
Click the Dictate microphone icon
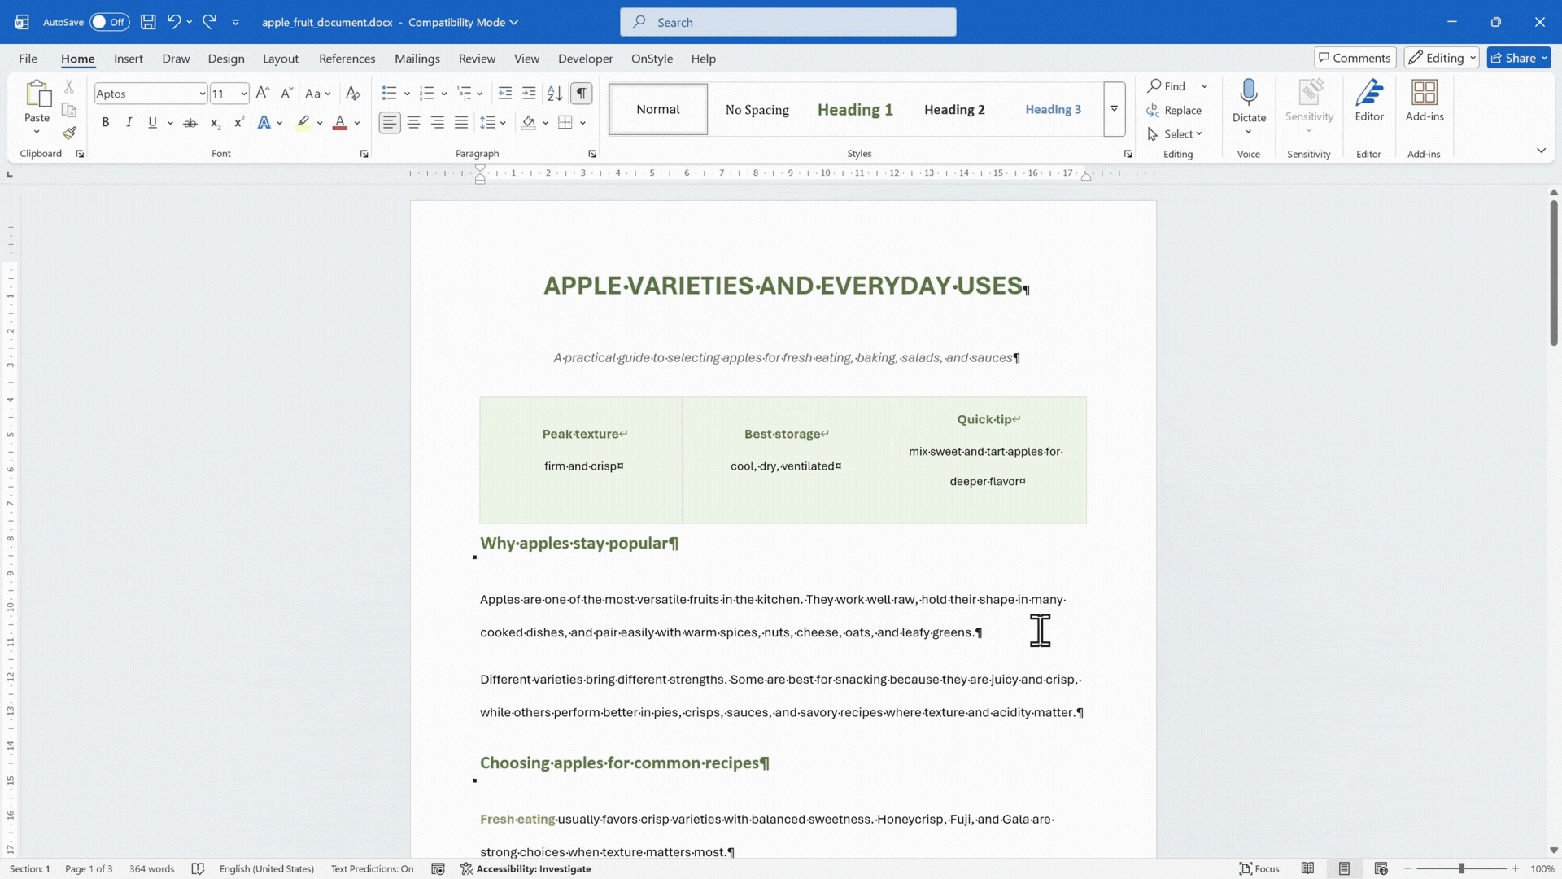tap(1249, 93)
